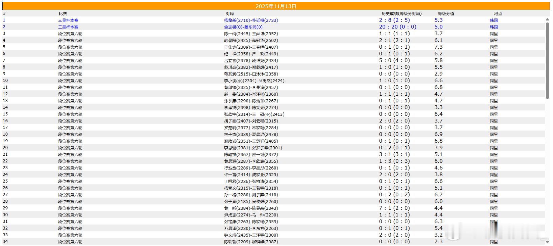Select the match 韩墨阳(2425)-薛冠华(2502)

(251, 40)
